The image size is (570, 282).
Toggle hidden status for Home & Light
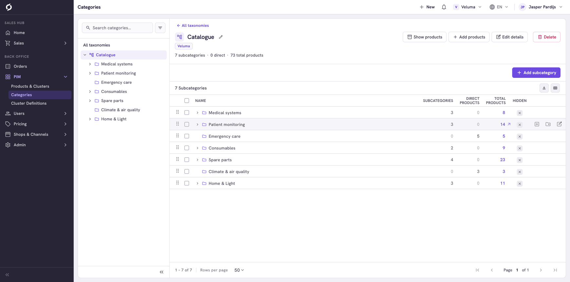(x=520, y=184)
